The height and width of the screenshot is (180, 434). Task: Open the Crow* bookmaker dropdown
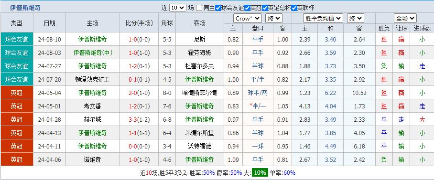pos(248,19)
